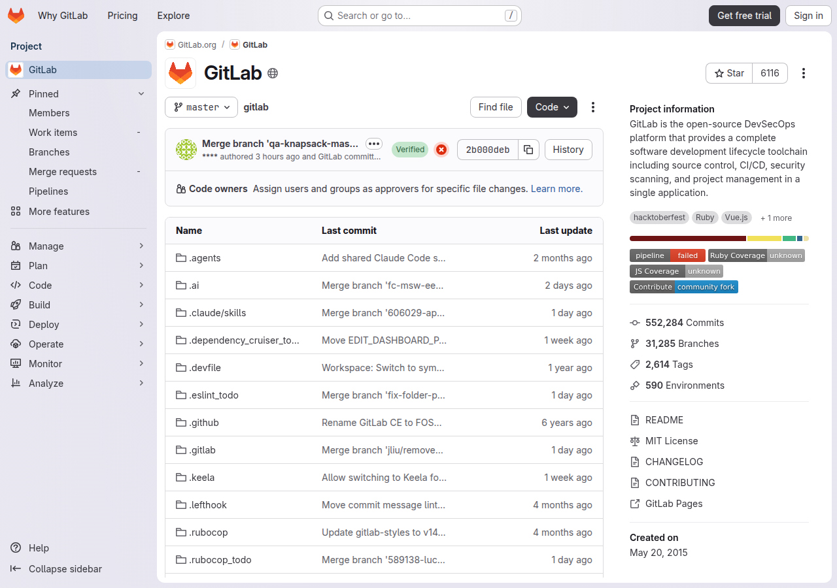Open repository actions kebab beside Code button
The image size is (837, 588).
[x=593, y=107]
